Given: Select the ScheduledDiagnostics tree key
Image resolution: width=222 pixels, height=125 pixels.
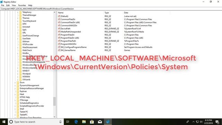Looking at the screenshot, I should click(x=29, y=103).
